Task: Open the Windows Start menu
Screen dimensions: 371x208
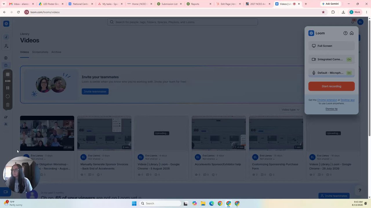Action: 134,203
